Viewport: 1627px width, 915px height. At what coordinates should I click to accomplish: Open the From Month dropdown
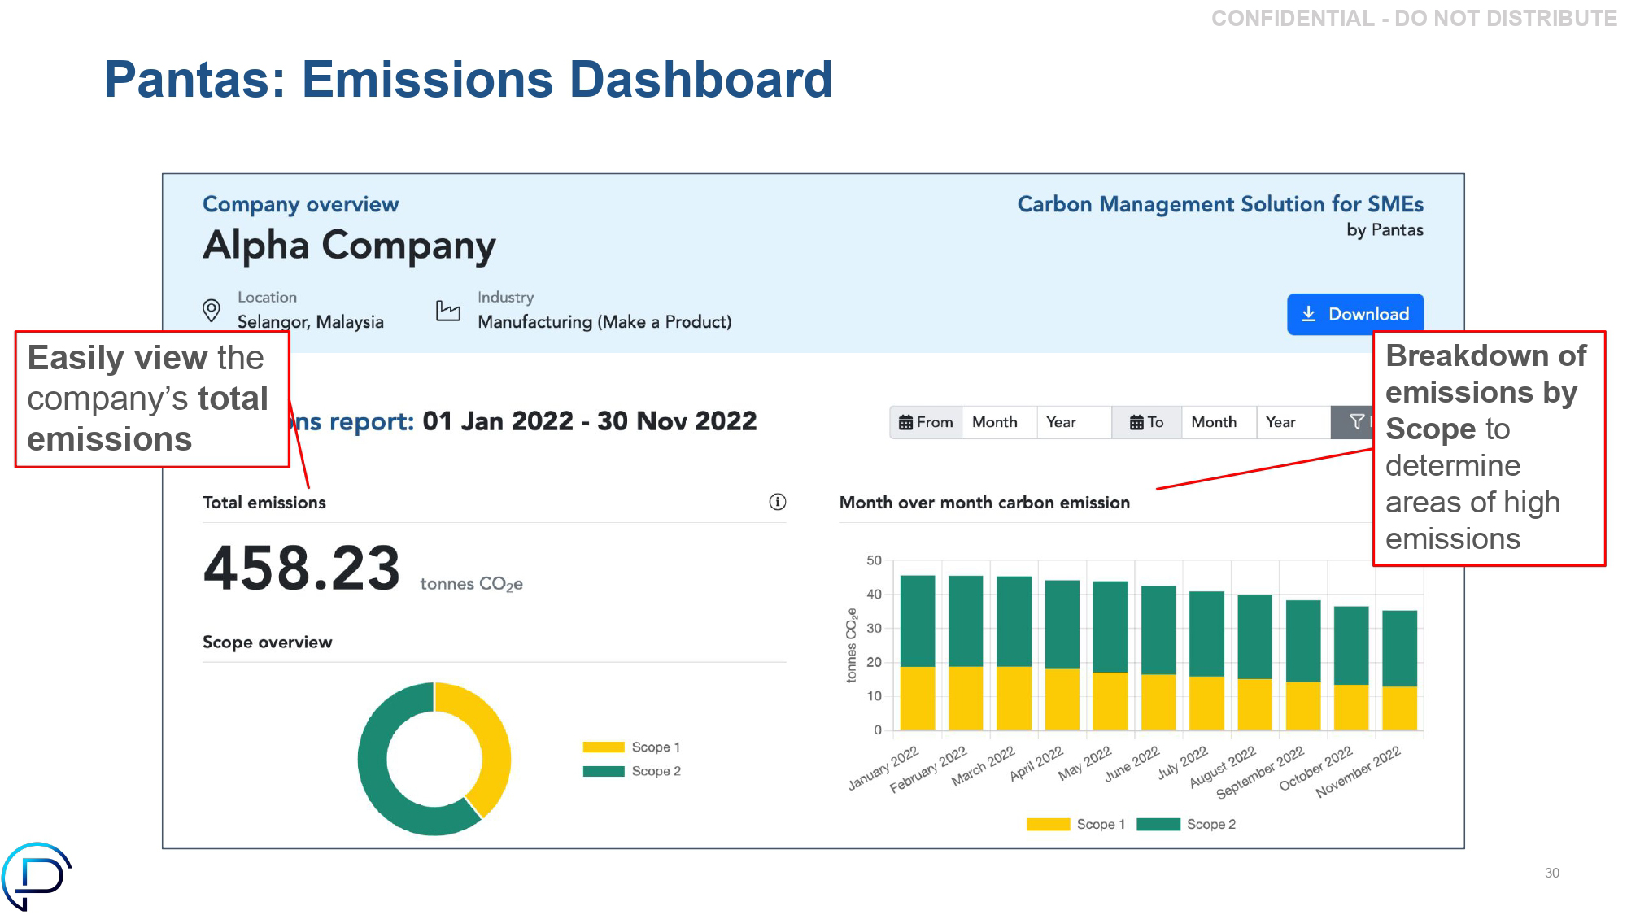click(999, 422)
